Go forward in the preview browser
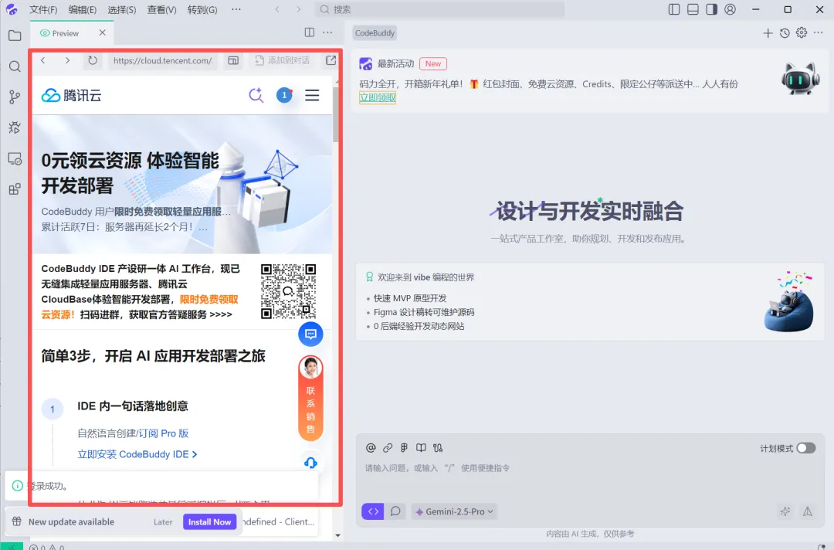 [x=67, y=60]
